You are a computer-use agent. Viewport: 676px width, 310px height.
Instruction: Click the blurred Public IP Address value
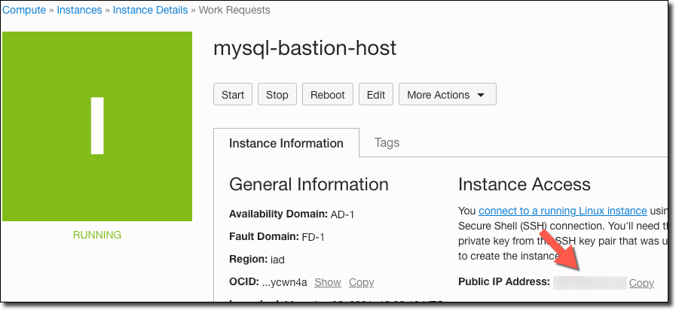(589, 283)
